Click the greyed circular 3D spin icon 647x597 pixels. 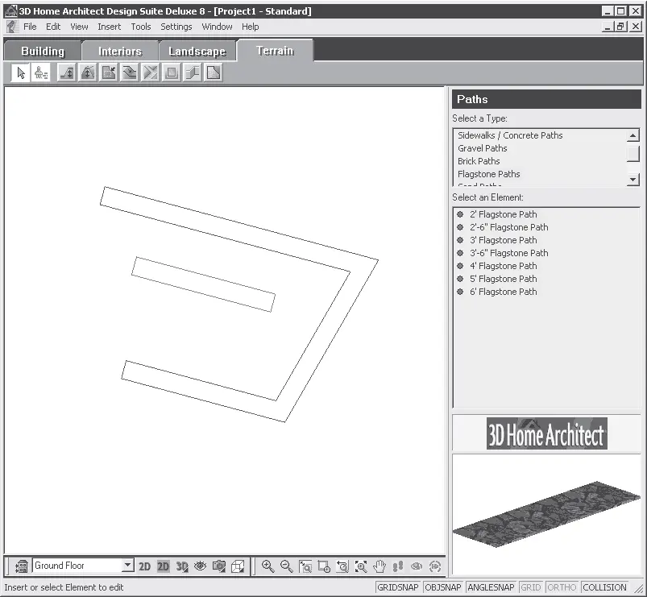[x=435, y=566]
